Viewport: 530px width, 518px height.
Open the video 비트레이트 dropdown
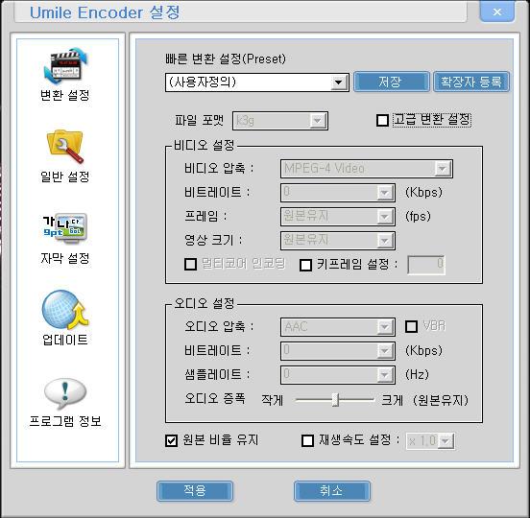point(338,193)
